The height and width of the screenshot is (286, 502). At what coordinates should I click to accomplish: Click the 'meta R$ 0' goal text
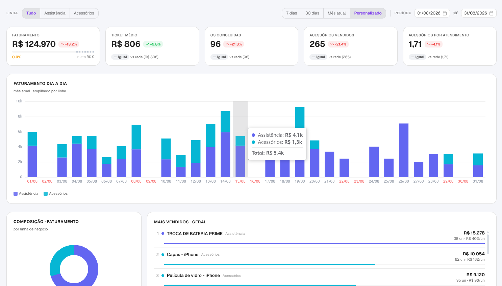click(86, 57)
